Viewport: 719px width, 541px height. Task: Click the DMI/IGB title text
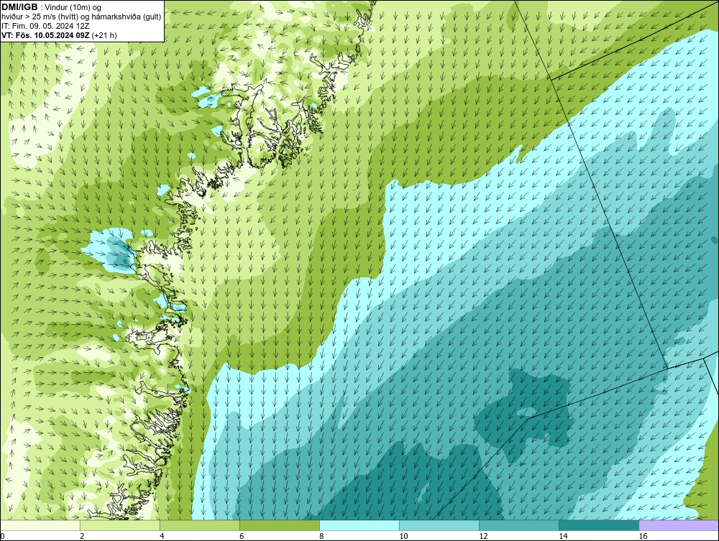(19, 7)
